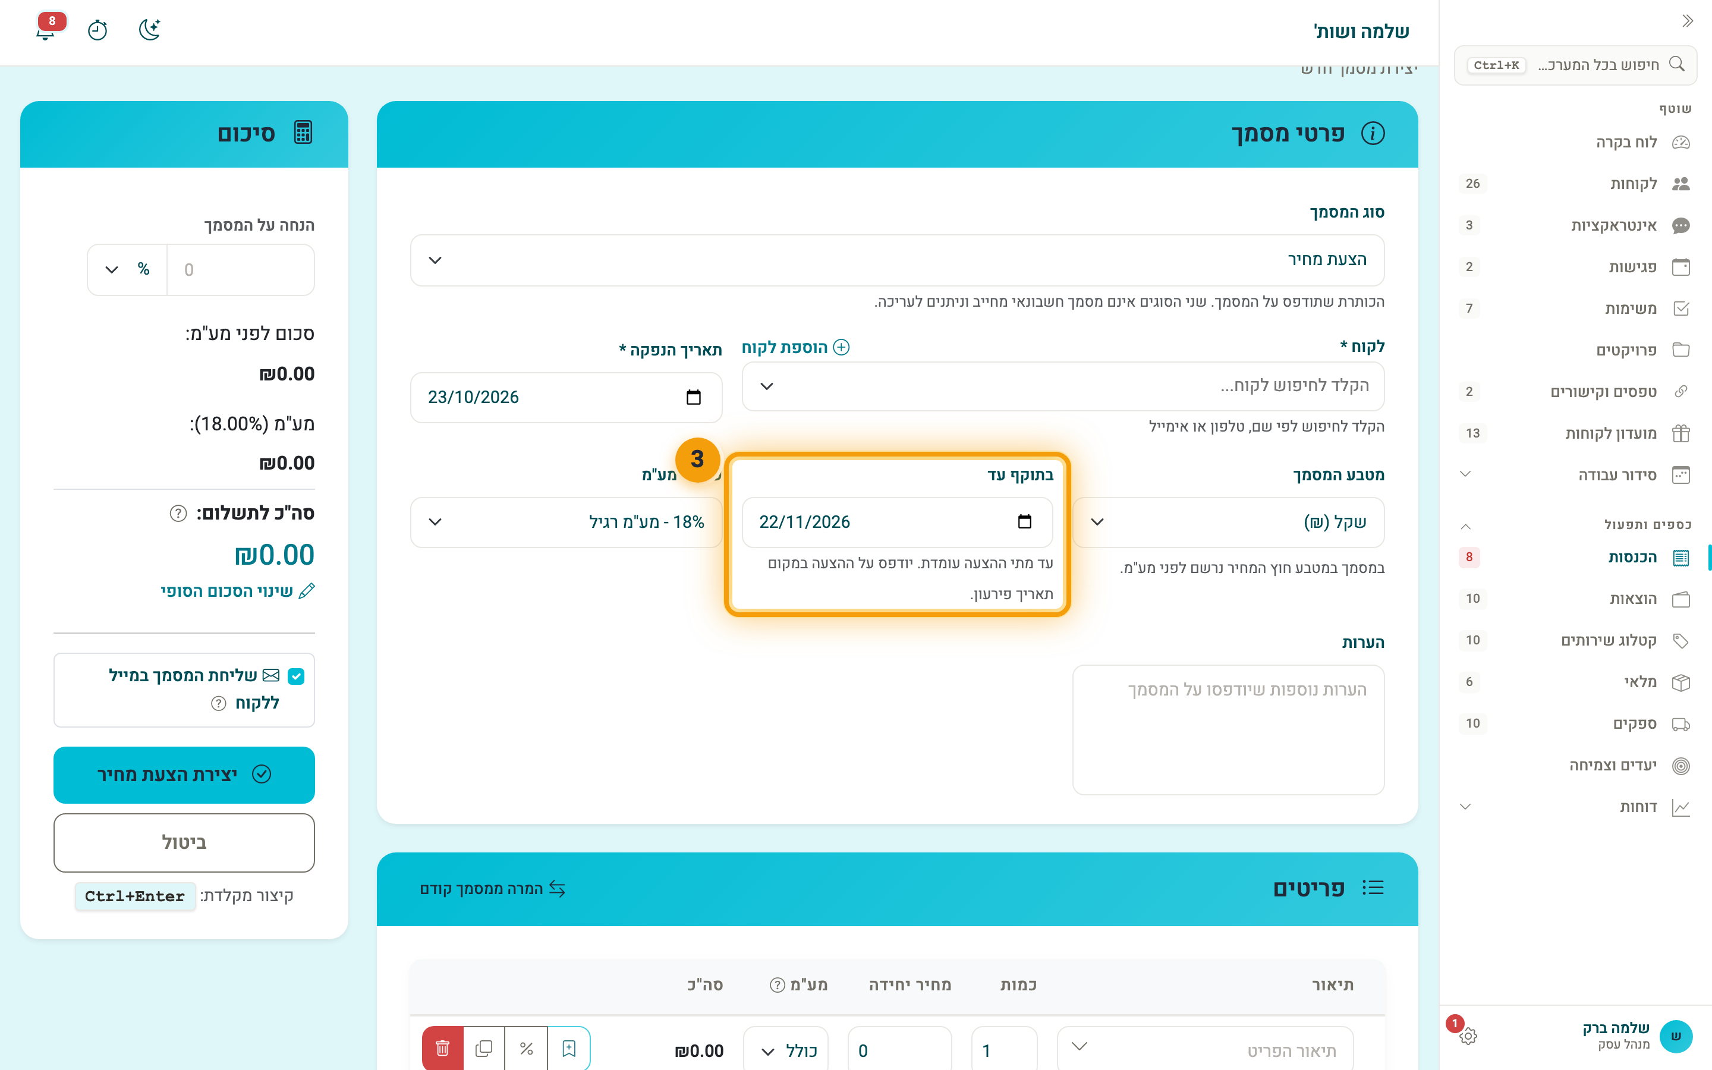Click the settings gear icon

point(1468,1036)
